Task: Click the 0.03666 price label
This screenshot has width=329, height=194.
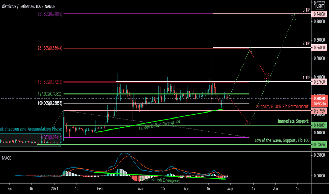Action: point(319,145)
